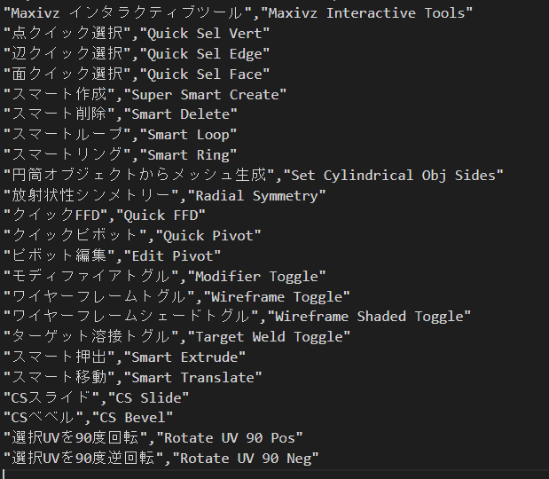This screenshot has width=549, height=479.
Task: Place cursor at "Smart Delete"
Action: click(180, 114)
